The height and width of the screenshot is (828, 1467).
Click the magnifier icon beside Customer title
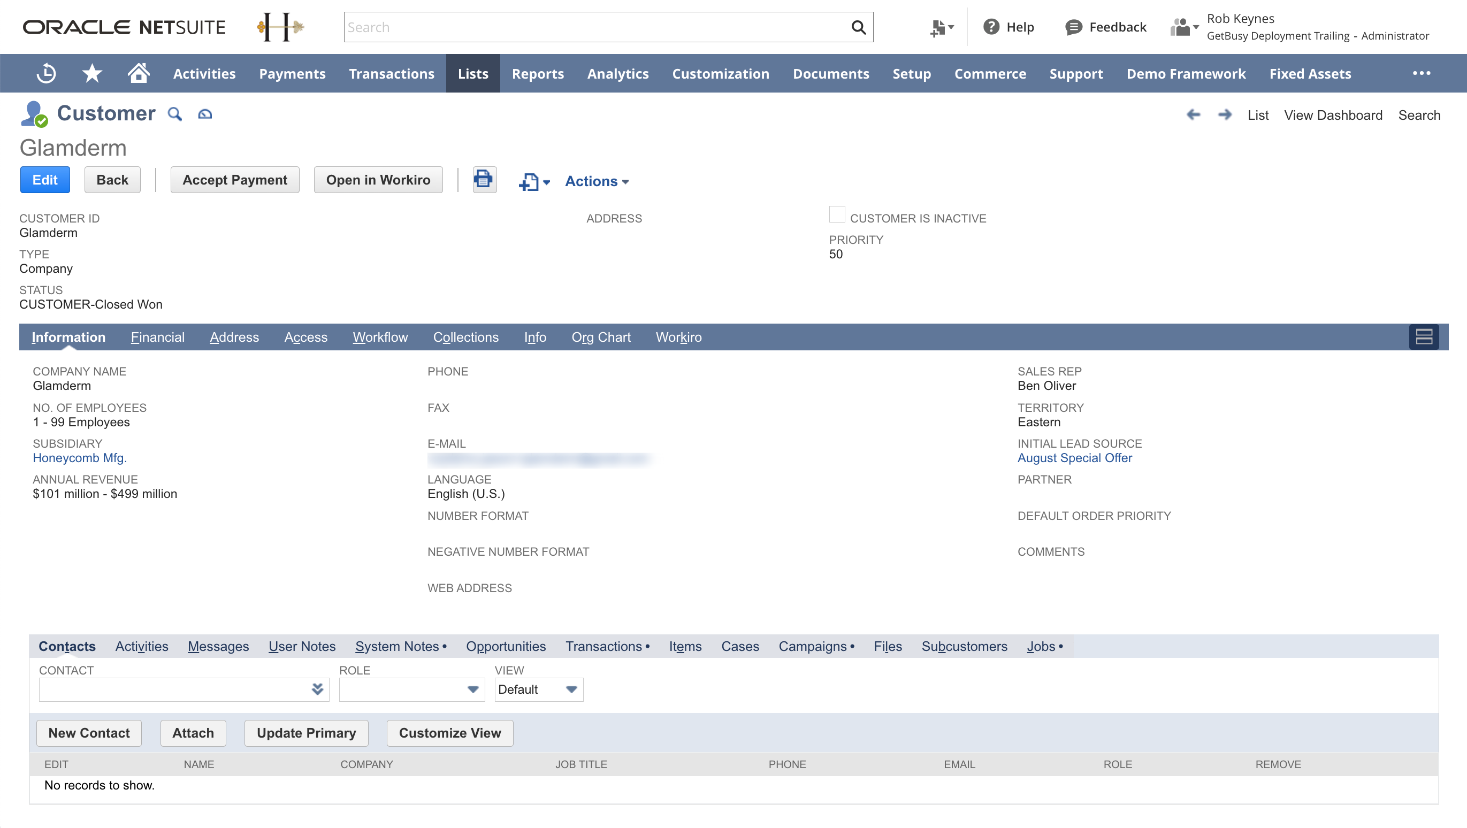(175, 114)
